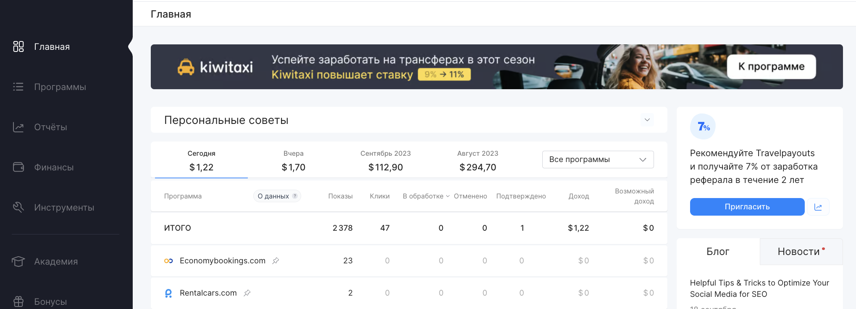Screen dimensions: 856x309
Task: Pin the Economybookings.com program row
Action: click(276, 261)
